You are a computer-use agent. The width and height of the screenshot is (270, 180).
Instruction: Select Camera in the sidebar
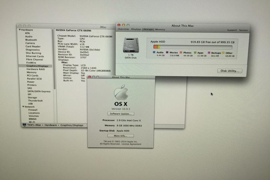(30, 43)
